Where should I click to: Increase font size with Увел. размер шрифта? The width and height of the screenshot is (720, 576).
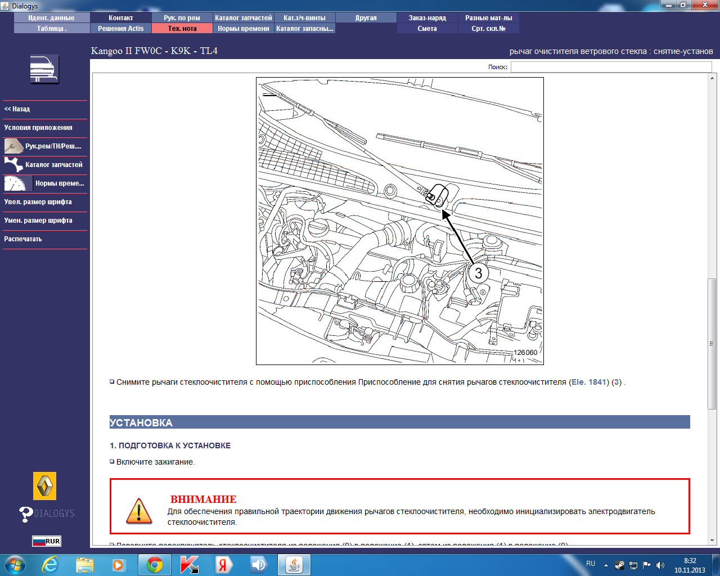[45, 202]
